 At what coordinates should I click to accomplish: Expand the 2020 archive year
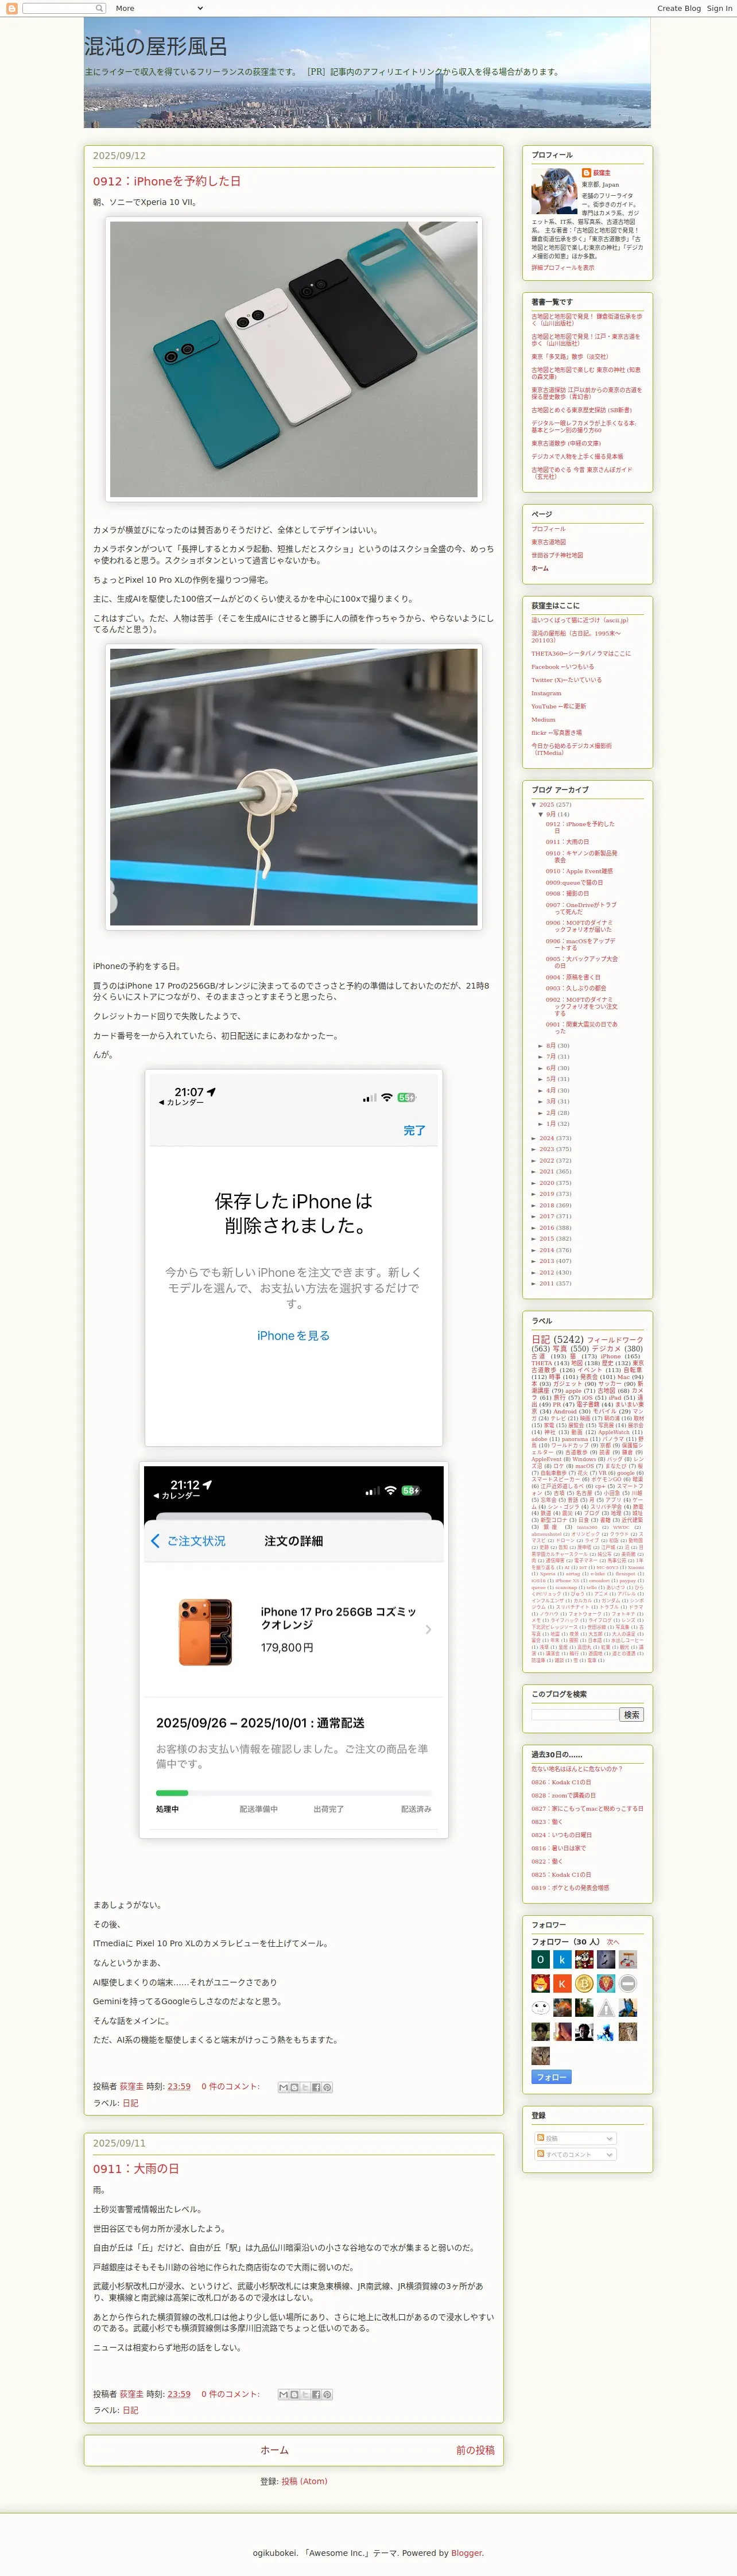(534, 1183)
